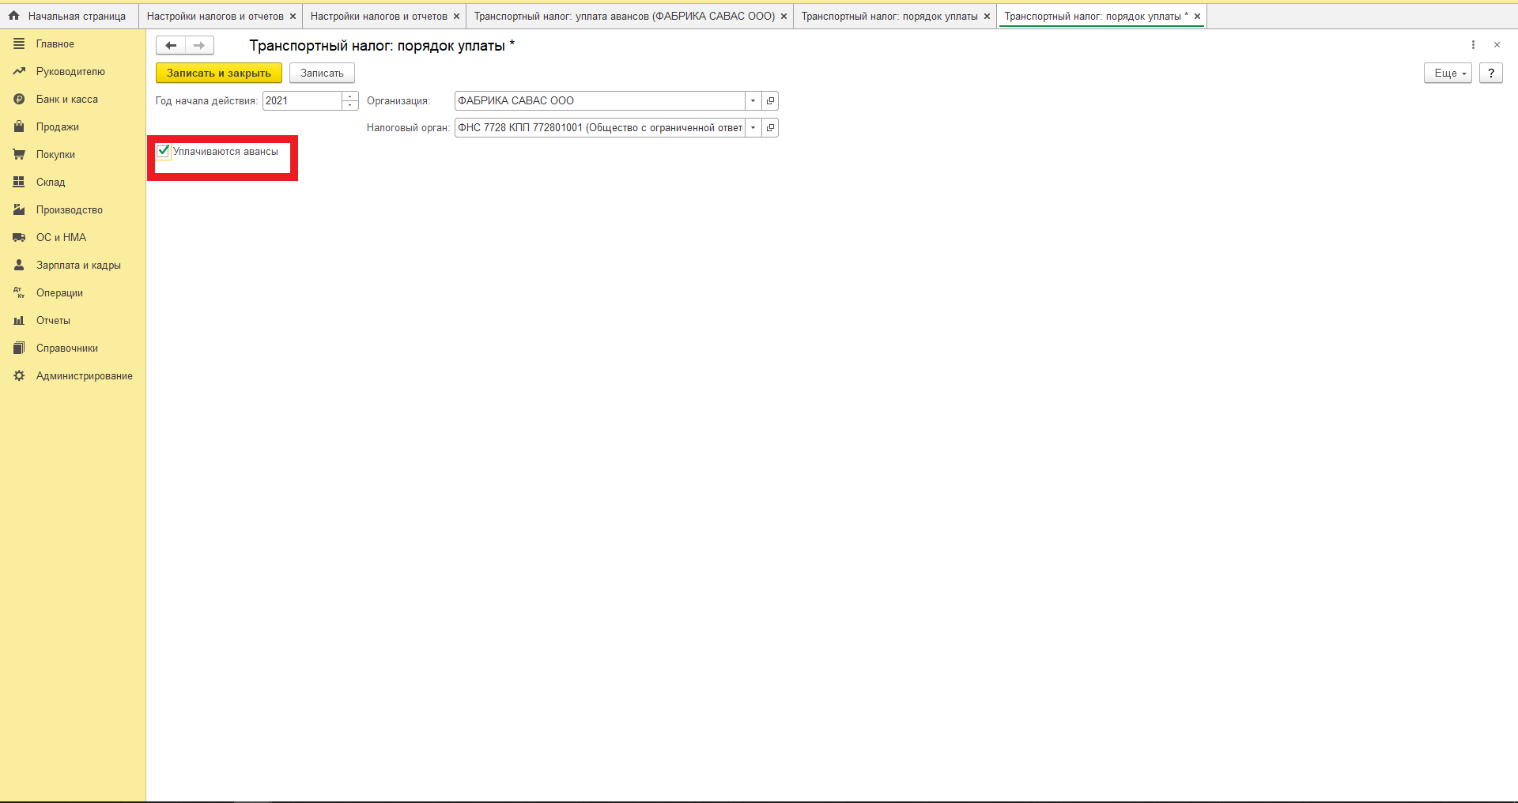1518x803 pixels.
Task: Navigate forward with the right arrow button
Action: 199,45
